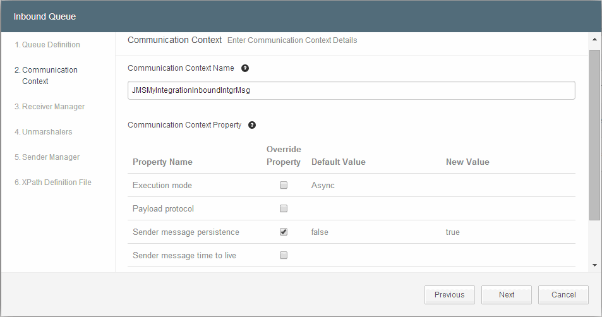Check the Payload protocol override box

click(284, 209)
